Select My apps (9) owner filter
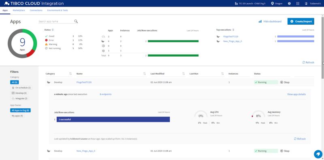Screen dimensions: 324x160 tap(17, 116)
